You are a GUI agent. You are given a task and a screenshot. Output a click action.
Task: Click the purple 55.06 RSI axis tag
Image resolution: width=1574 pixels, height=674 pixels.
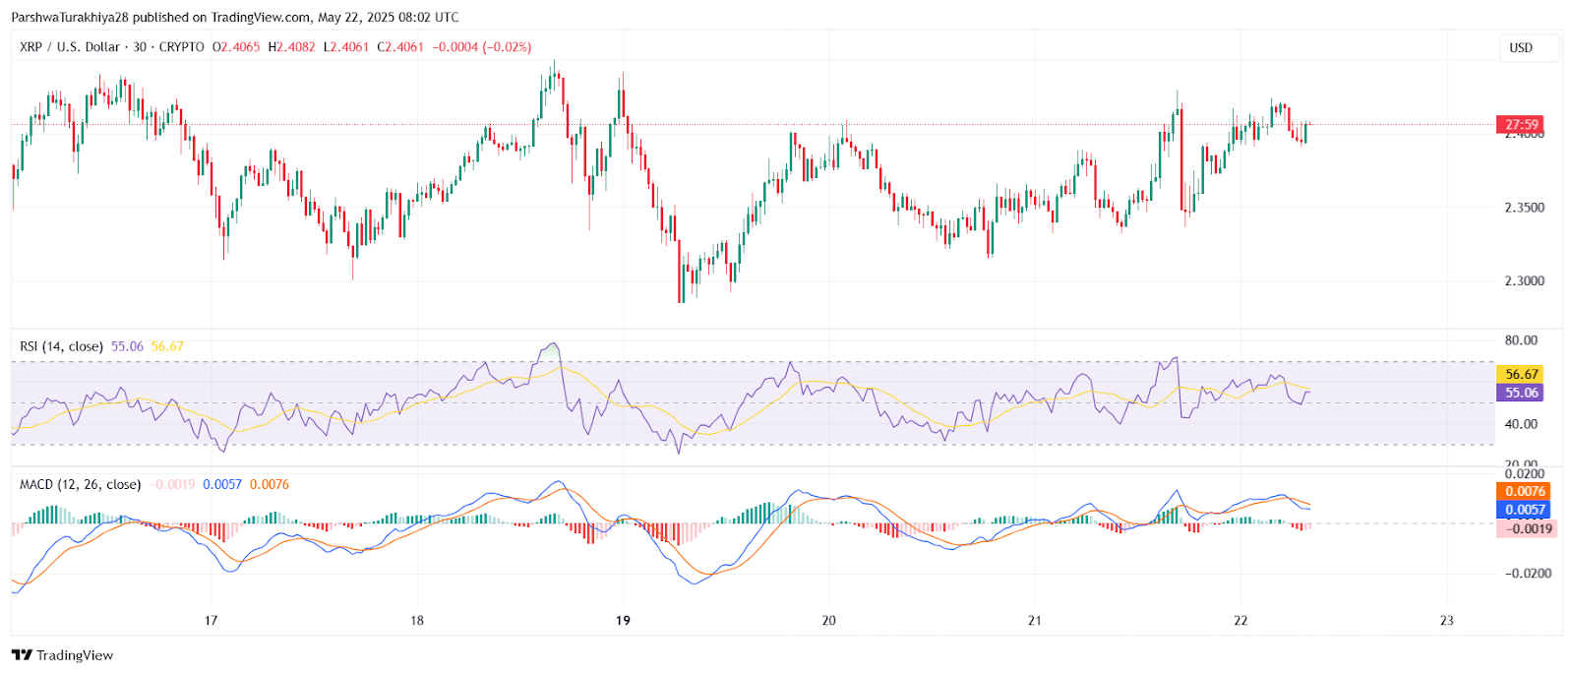click(1521, 393)
